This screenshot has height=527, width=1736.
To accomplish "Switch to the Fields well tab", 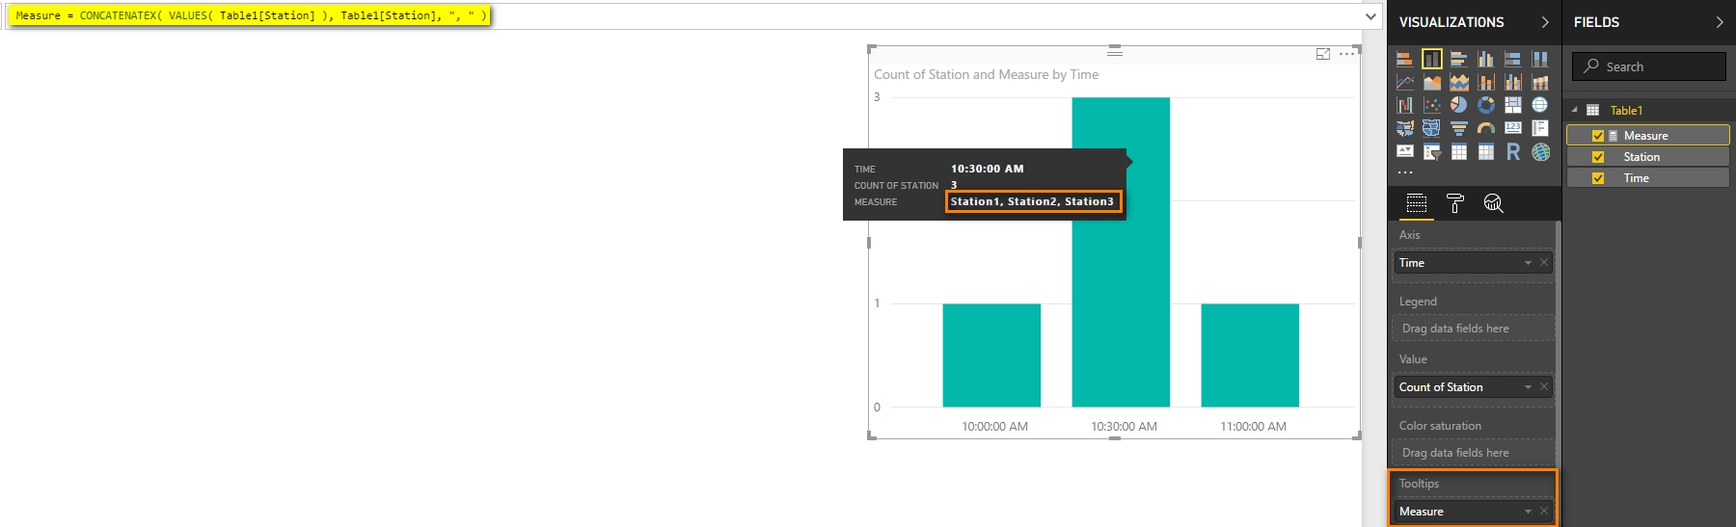I will (x=1416, y=203).
